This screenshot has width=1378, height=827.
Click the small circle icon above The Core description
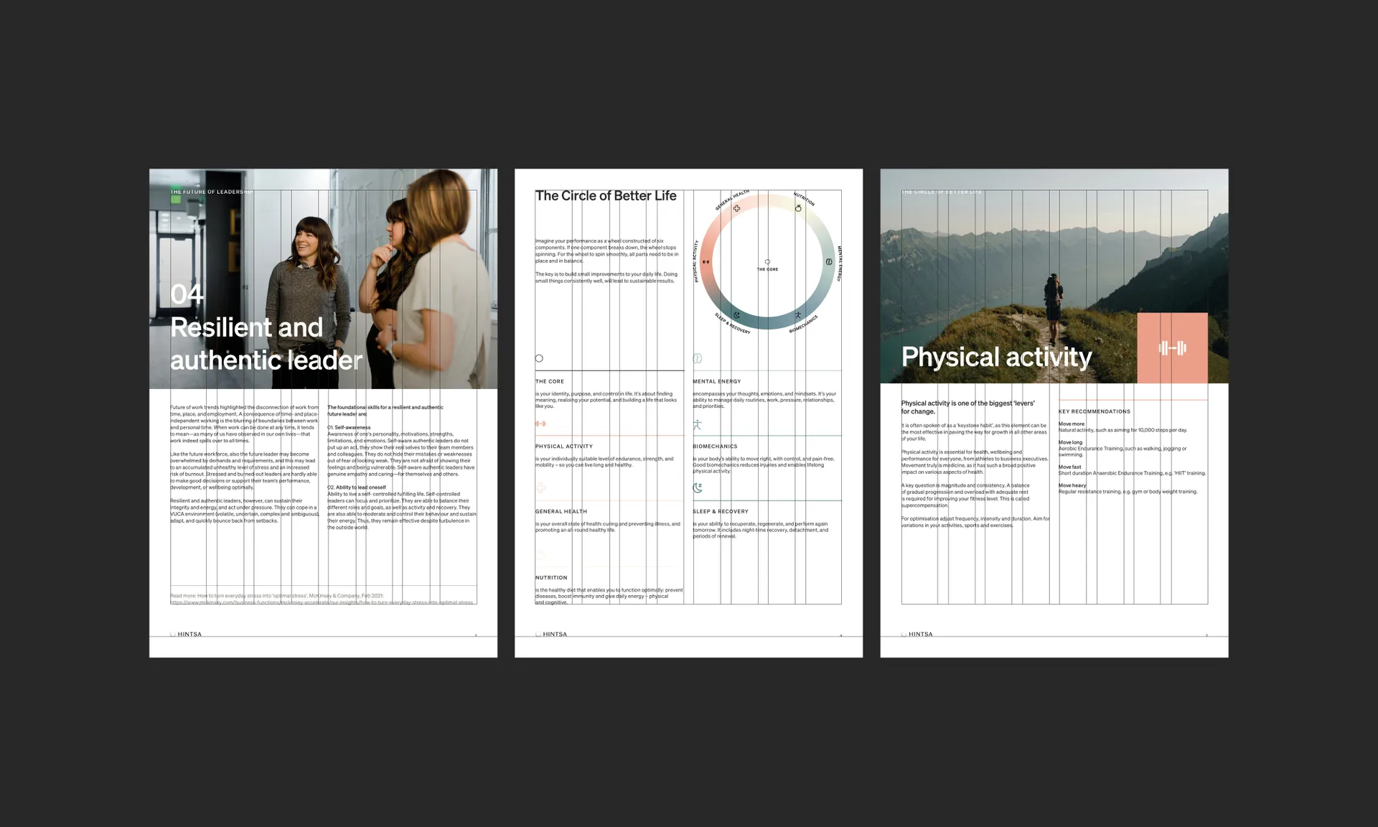pyautogui.click(x=539, y=358)
